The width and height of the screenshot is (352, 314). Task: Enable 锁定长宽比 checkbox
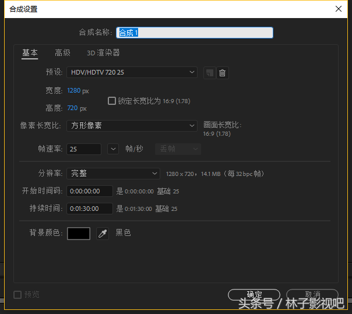tap(112, 101)
